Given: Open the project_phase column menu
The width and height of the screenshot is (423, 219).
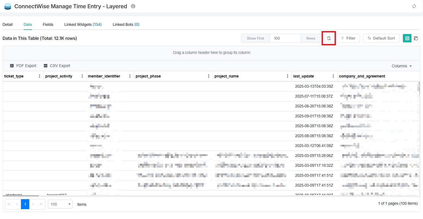Looking at the screenshot, I should click(209, 76).
